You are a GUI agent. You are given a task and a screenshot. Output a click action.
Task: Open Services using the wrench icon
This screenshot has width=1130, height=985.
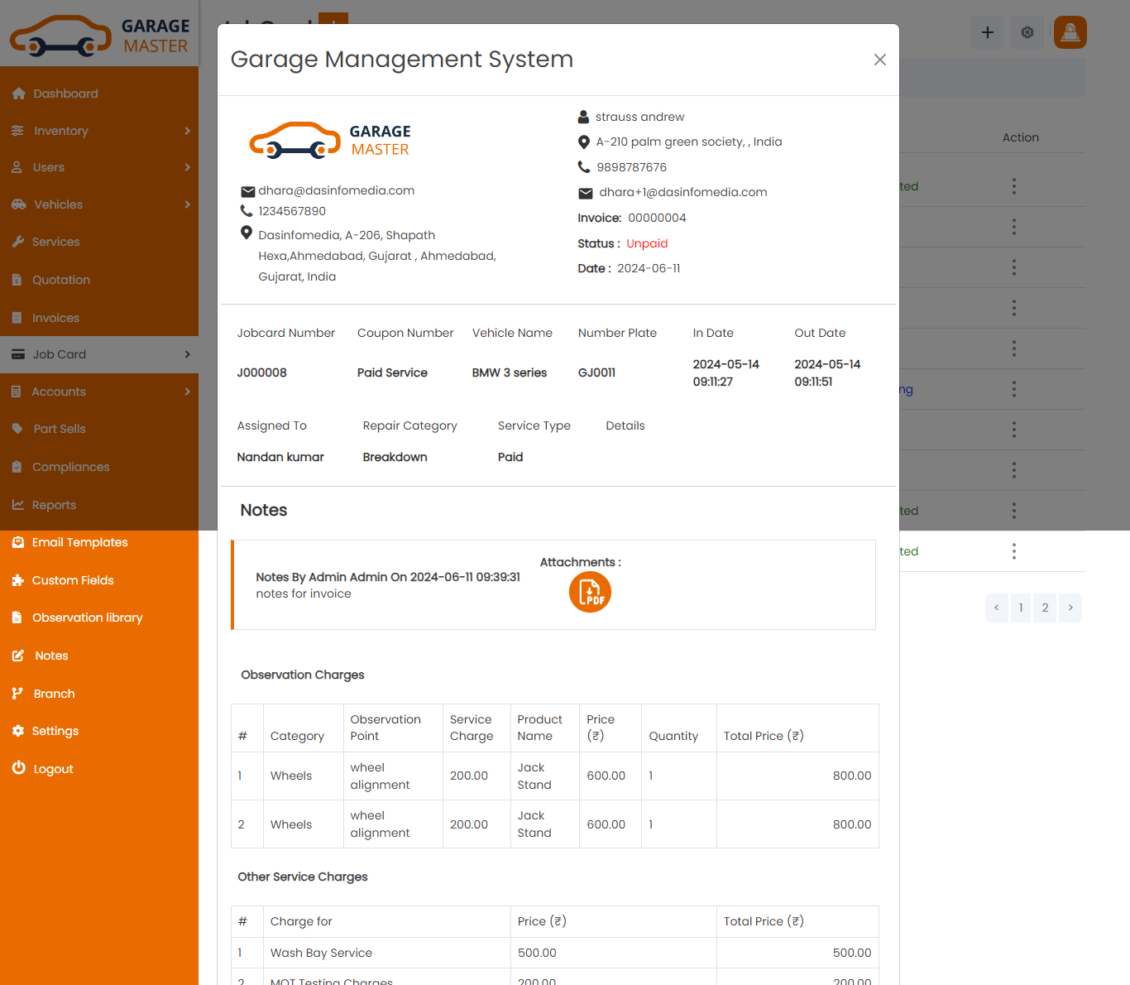click(x=18, y=242)
